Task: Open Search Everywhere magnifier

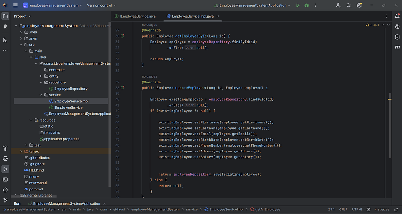Action: (349, 5)
